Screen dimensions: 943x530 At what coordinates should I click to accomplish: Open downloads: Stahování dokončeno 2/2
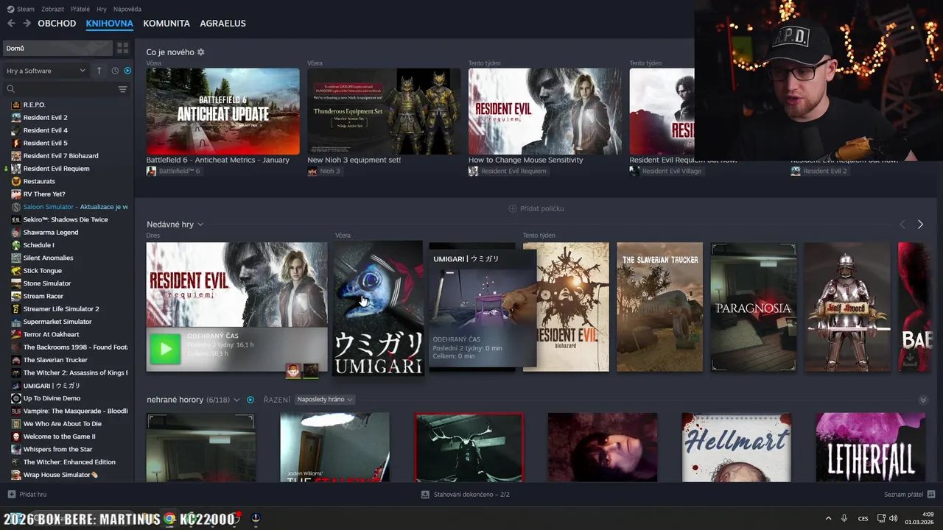[x=466, y=495]
